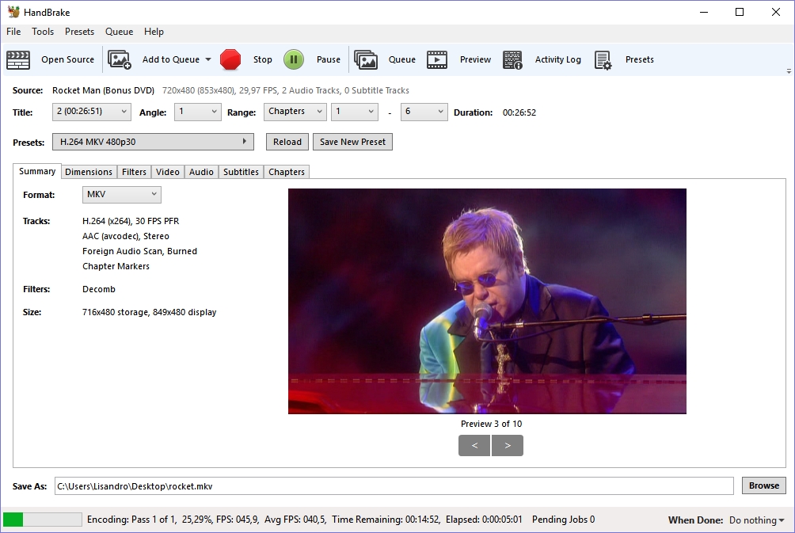Click the text Foreign Audio Scan, Burned

click(139, 251)
